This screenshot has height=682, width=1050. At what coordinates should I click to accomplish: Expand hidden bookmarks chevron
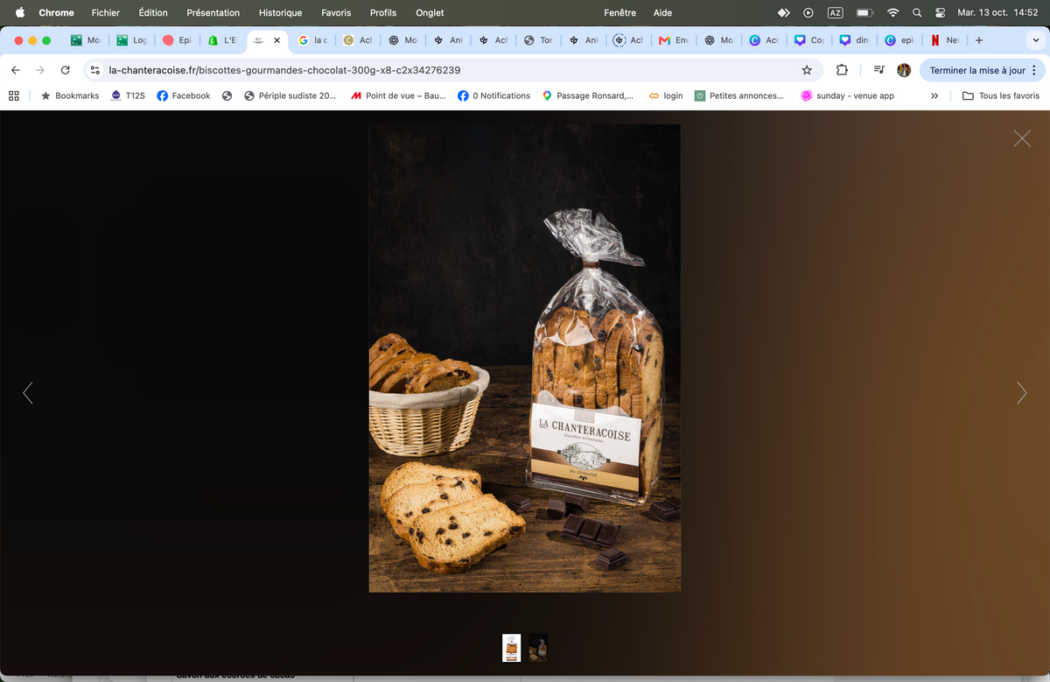[934, 95]
